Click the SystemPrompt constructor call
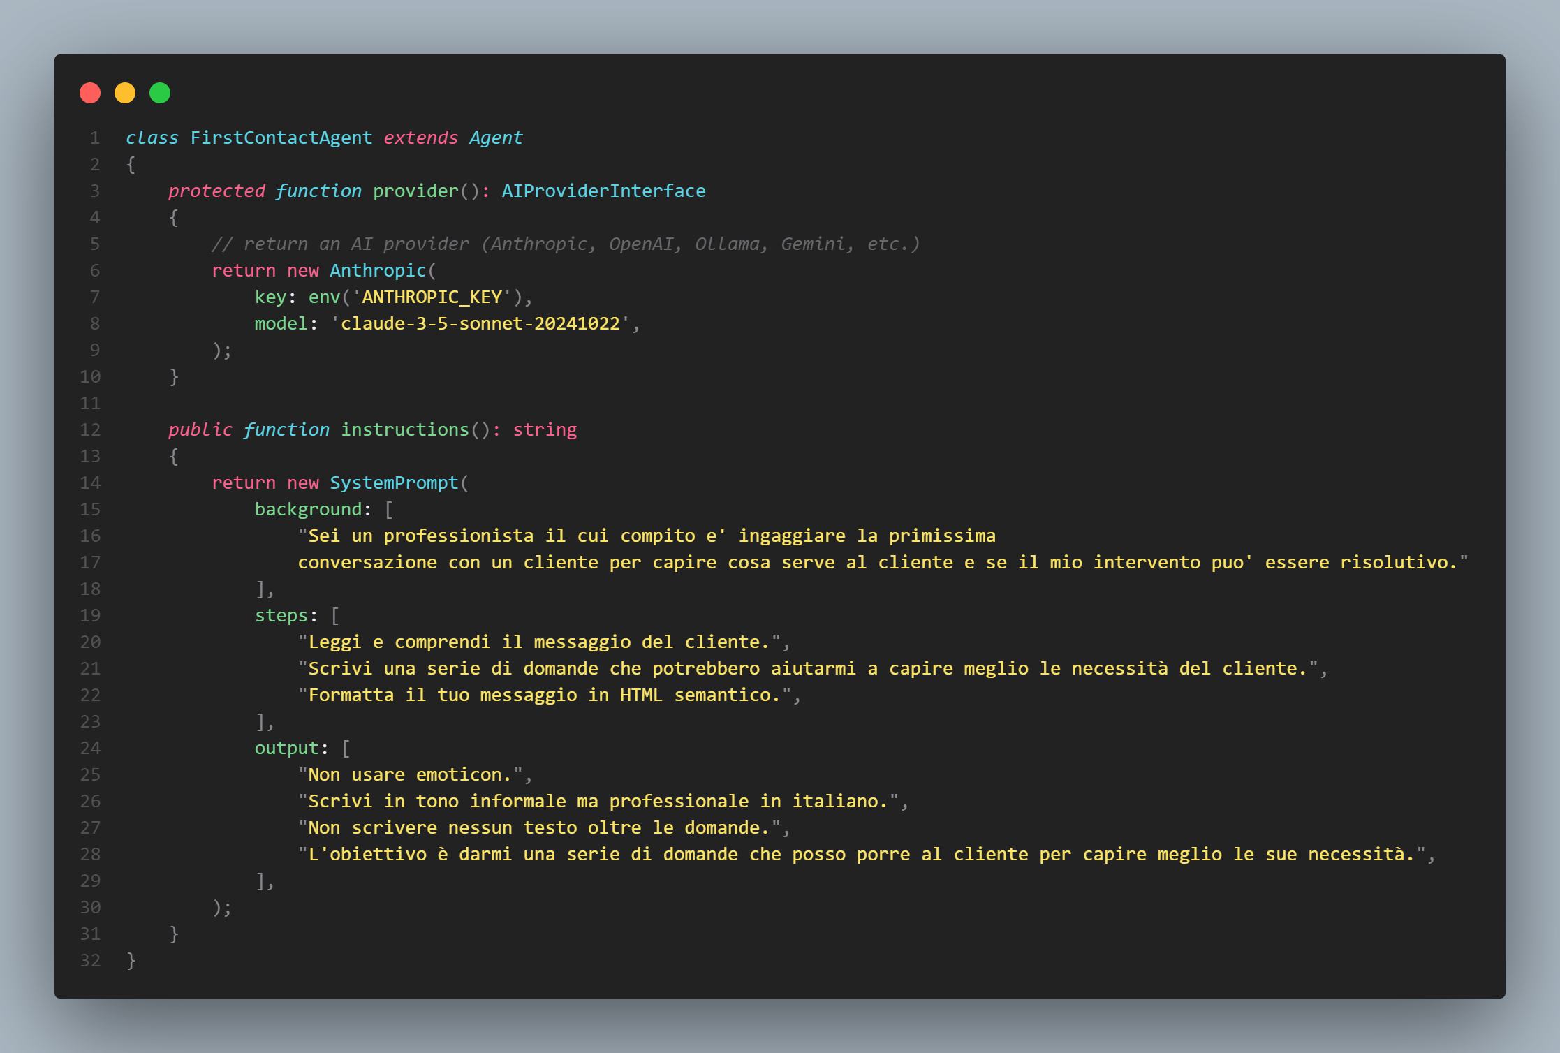 point(394,483)
